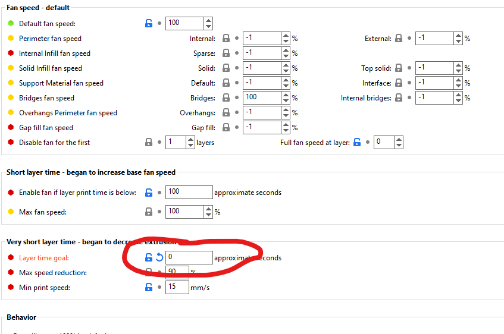Click the Default fan speed label
504x334 pixels.
(x=47, y=24)
